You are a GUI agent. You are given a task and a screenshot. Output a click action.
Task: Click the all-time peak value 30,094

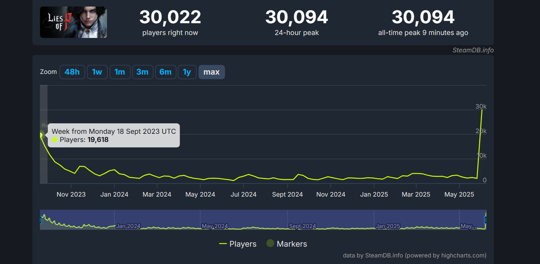click(423, 17)
